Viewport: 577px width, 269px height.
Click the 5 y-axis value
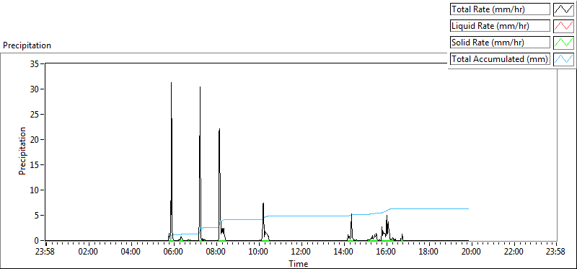tap(38, 216)
